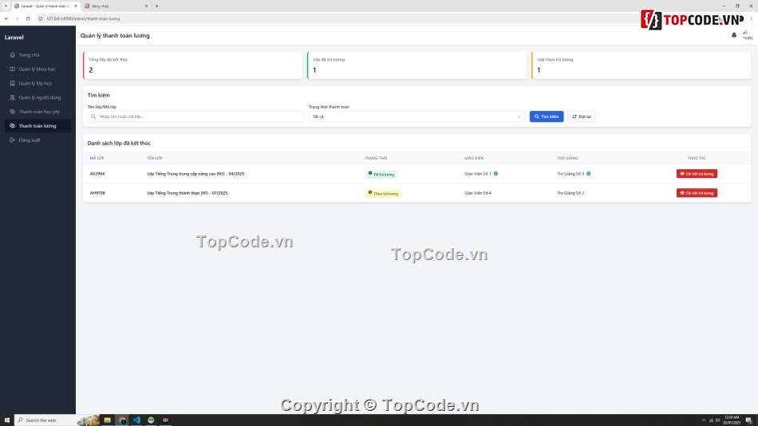
Task: Click the taskbar Search the web box
Action: point(57,420)
